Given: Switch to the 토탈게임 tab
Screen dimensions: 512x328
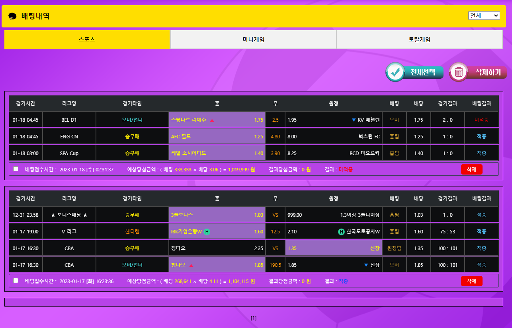Looking at the screenshot, I should coord(419,40).
